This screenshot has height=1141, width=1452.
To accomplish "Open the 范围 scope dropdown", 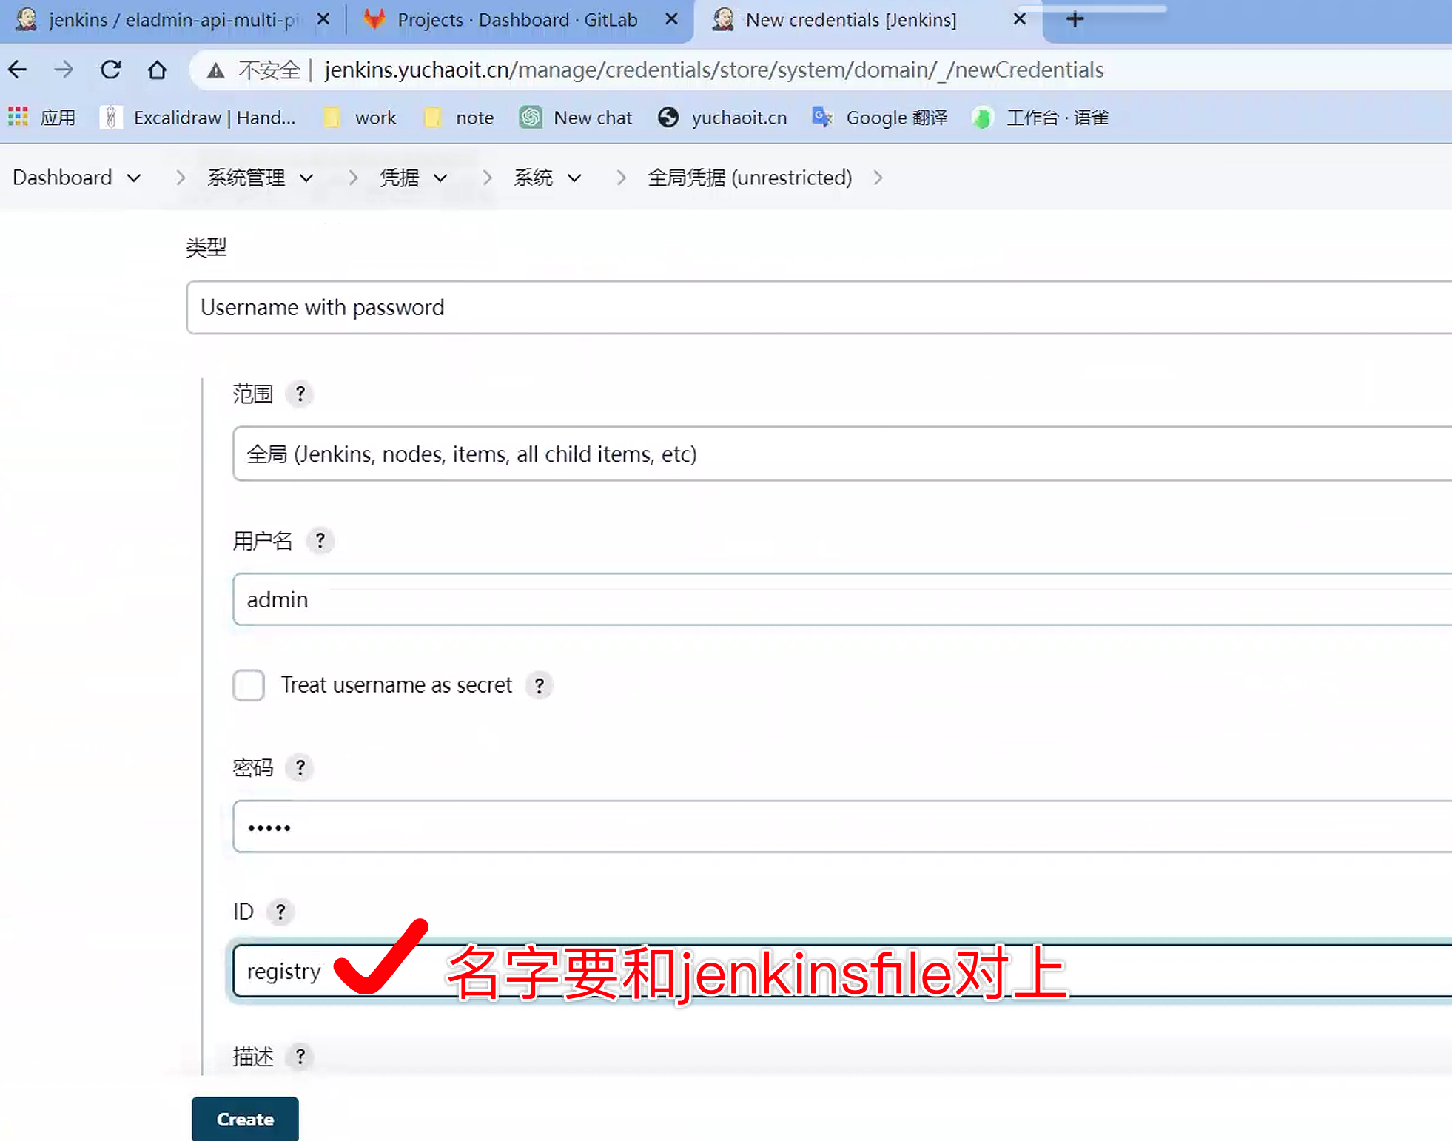I will click(836, 454).
